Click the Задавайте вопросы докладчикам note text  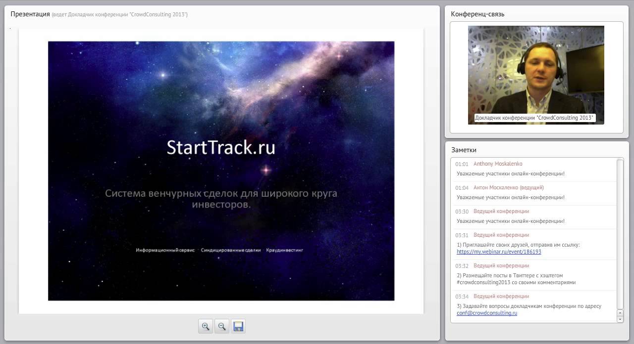pyautogui.click(x=529, y=306)
